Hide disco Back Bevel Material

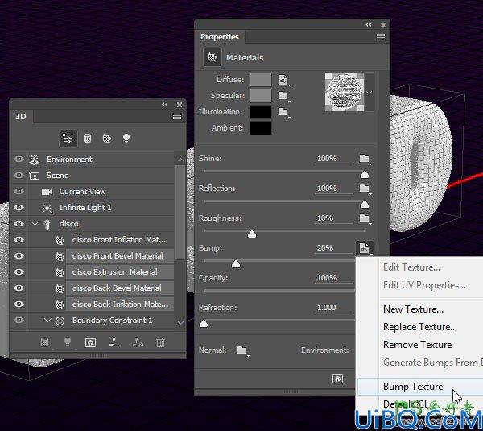pyautogui.click(x=19, y=288)
